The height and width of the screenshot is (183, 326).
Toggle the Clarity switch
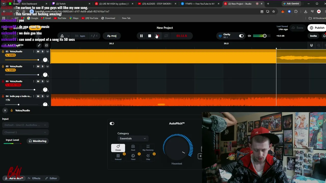click(241, 36)
